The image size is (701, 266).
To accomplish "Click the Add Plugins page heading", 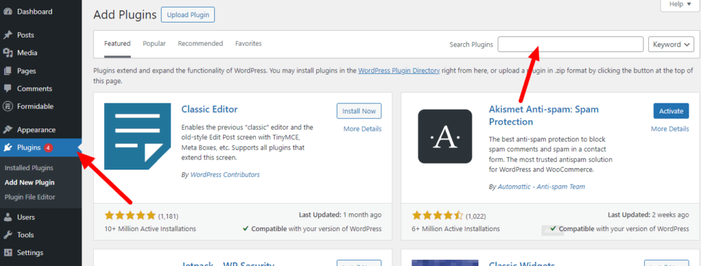I will (x=125, y=15).
